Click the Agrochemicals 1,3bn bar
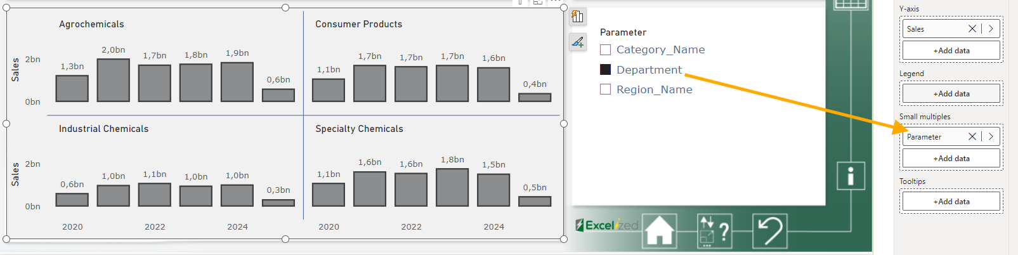The height and width of the screenshot is (255, 1018). pos(72,89)
